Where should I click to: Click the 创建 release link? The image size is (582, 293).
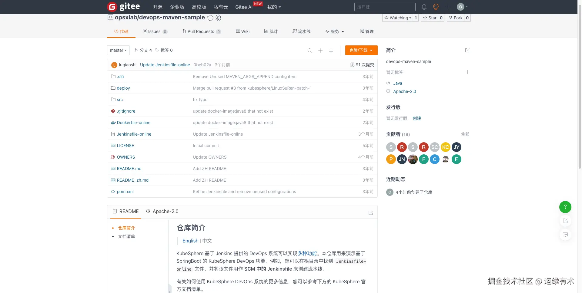point(417,118)
